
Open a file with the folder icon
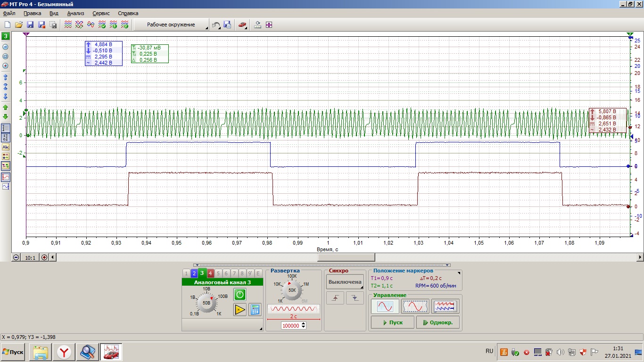tap(19, 25)
